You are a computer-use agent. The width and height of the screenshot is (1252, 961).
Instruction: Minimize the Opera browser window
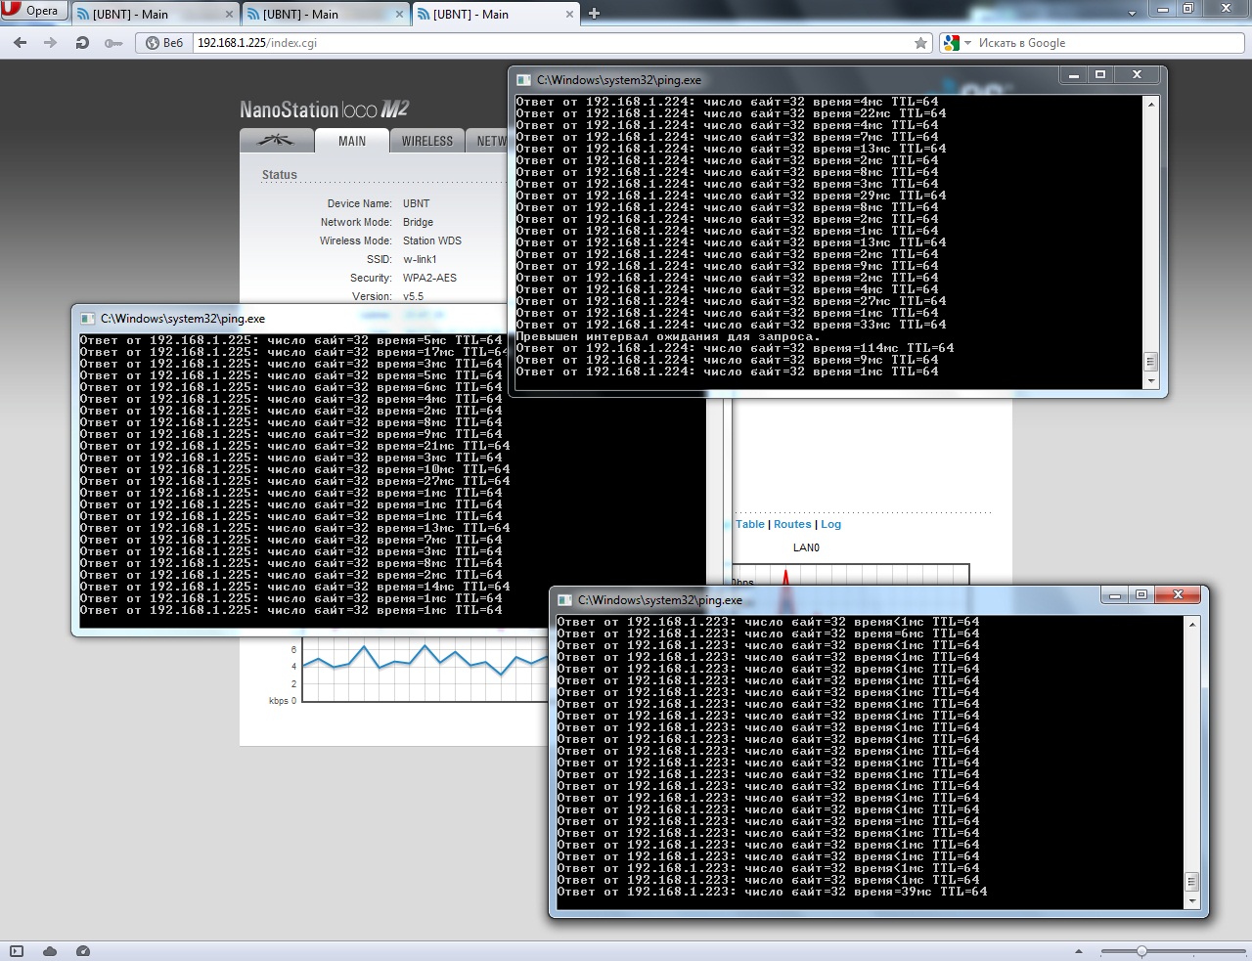pyautogui.click(x=1163, y=9)
